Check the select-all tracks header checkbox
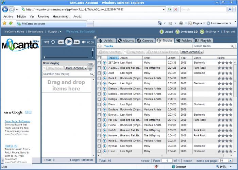The image size is (238, 170). pyautogui.click(x=99, y=58)
